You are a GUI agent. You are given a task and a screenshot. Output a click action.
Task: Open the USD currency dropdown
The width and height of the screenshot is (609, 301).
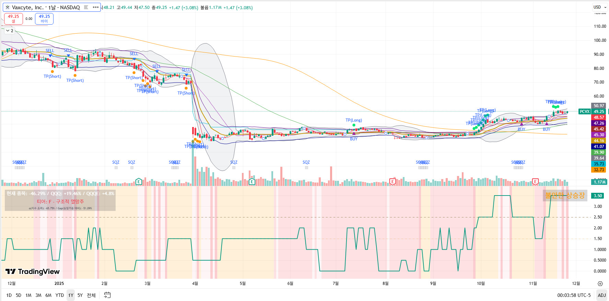click(600, 7)
